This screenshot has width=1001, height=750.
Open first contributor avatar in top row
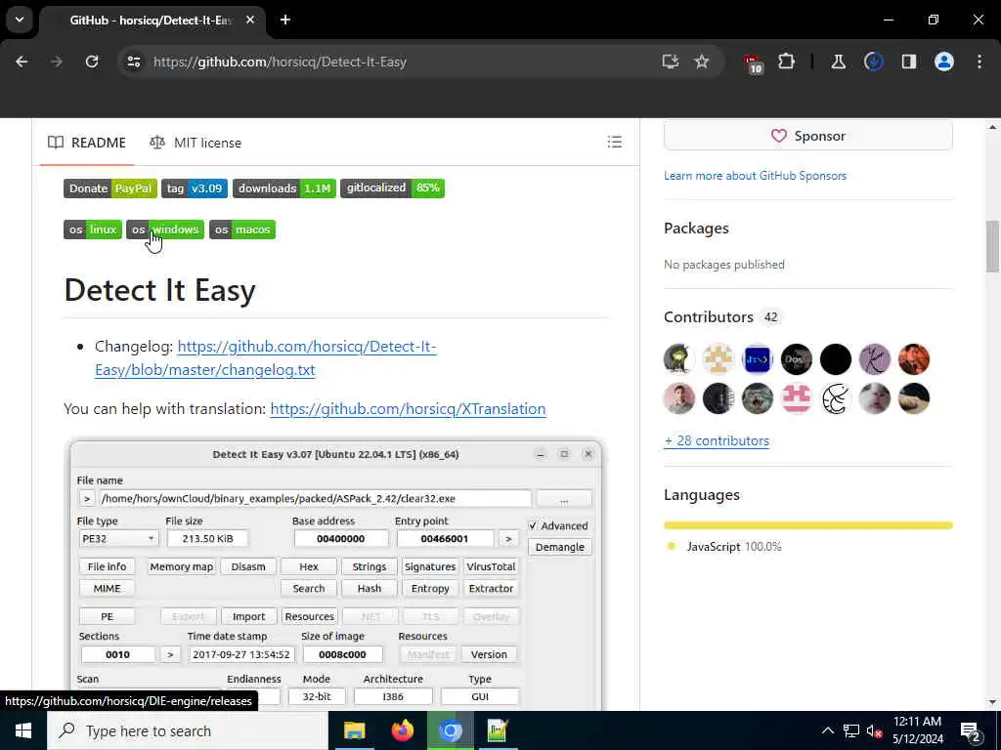679,359
